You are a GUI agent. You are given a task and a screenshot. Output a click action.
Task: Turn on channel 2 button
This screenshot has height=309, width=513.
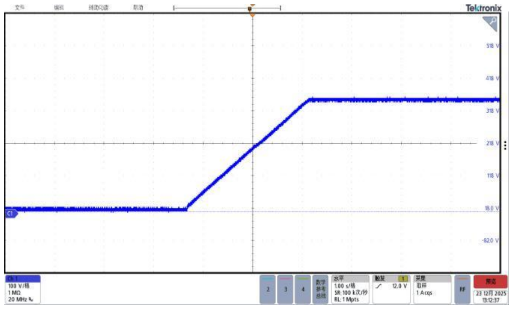[268, 289]
